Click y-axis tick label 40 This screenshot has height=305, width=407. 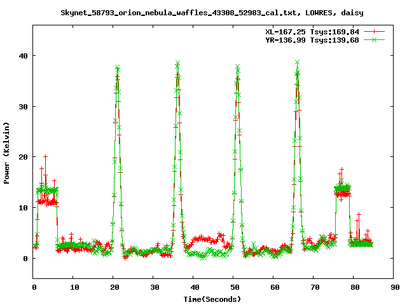(x=24, y=56)
